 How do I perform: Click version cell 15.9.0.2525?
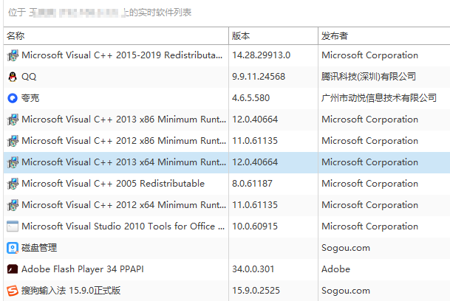tap(256, 291)
